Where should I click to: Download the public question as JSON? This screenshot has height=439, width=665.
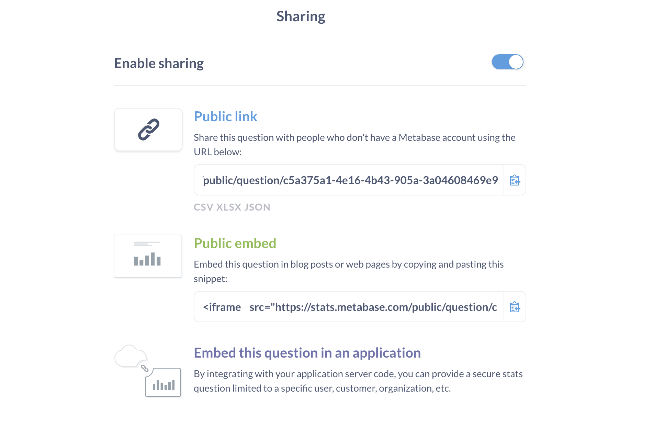257,207
